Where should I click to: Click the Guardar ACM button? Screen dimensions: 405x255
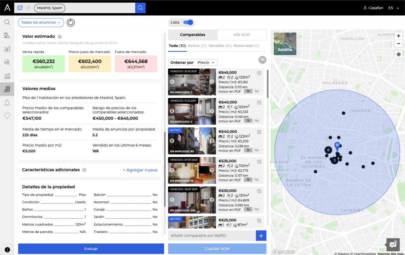pos(217,249)
